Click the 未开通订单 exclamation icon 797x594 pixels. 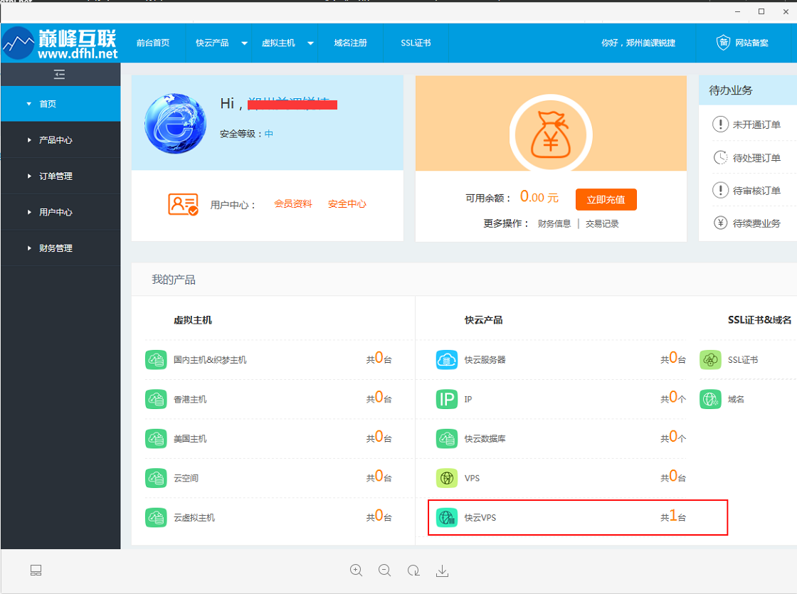pos(720,124)
